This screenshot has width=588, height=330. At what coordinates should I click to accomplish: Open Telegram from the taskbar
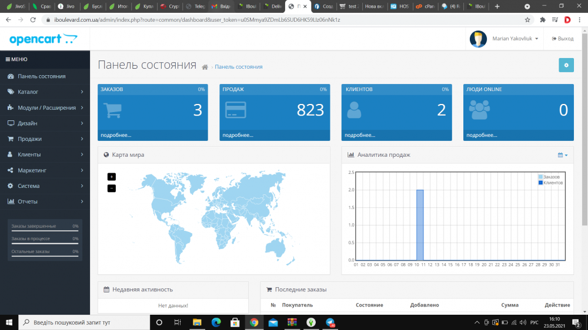[330, 322]
